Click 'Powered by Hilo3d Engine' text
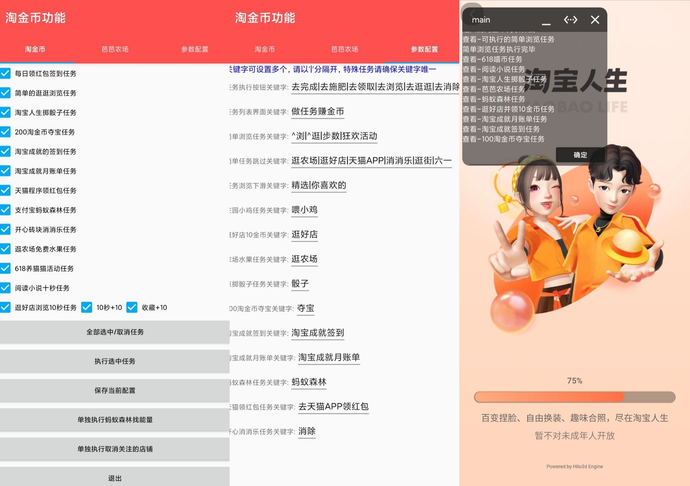The image size is (690, 486). pos(574,466)
